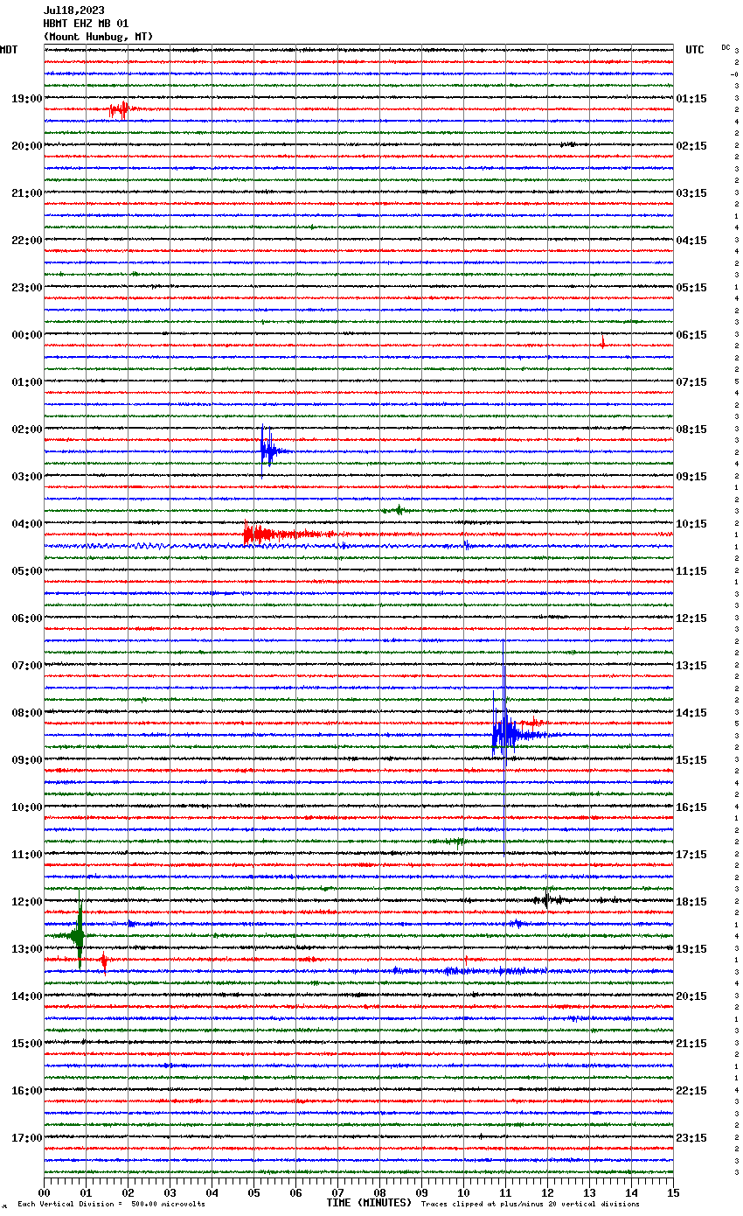The image size is (743, 1216).
Task: Click the small red spike below 00:00 MDT
Action: tap(602, 344)
